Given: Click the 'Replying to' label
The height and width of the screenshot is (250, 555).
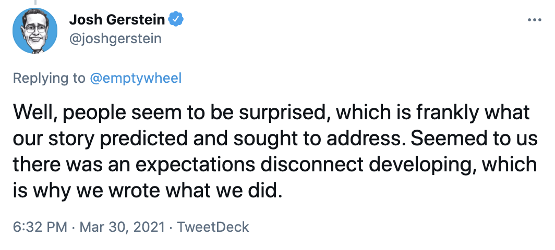Looking at the screenshot, I should pos(49,78).
